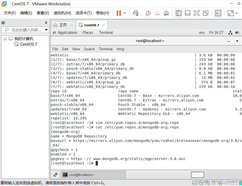Open the library search filter dropdown
This screenshot has width=242, height=186.
tap(46, 30)
